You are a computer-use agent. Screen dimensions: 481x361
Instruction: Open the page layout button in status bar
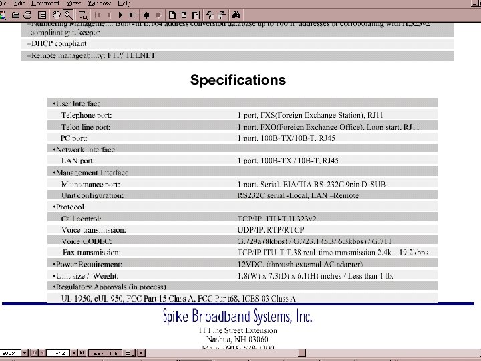point(130,353)
